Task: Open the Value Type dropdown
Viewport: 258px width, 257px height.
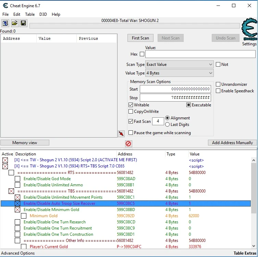Action: [x=180, y=73]
